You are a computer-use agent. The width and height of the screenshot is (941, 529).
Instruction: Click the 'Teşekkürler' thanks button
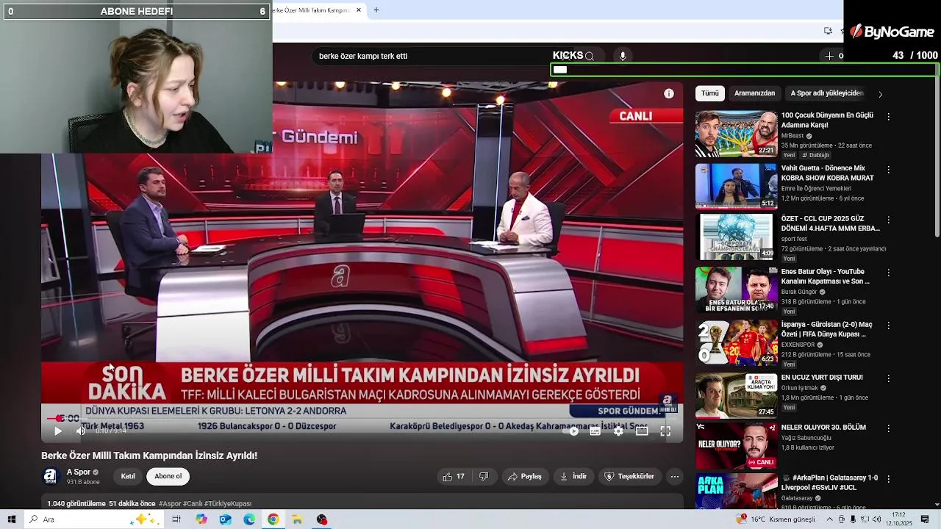tap(629, 476)
